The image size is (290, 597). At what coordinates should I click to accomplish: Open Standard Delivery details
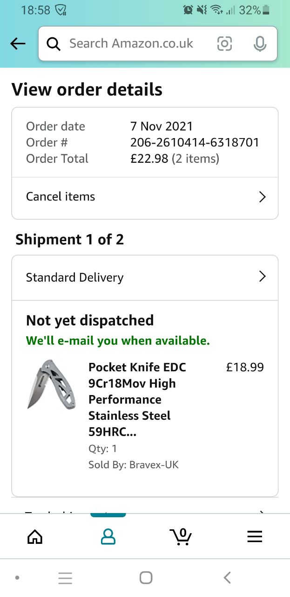pyautogui.click(x=75, y=278)
